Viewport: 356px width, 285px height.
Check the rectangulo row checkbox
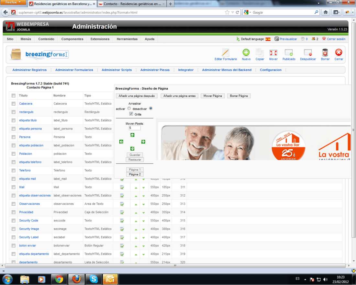(13, 112)
